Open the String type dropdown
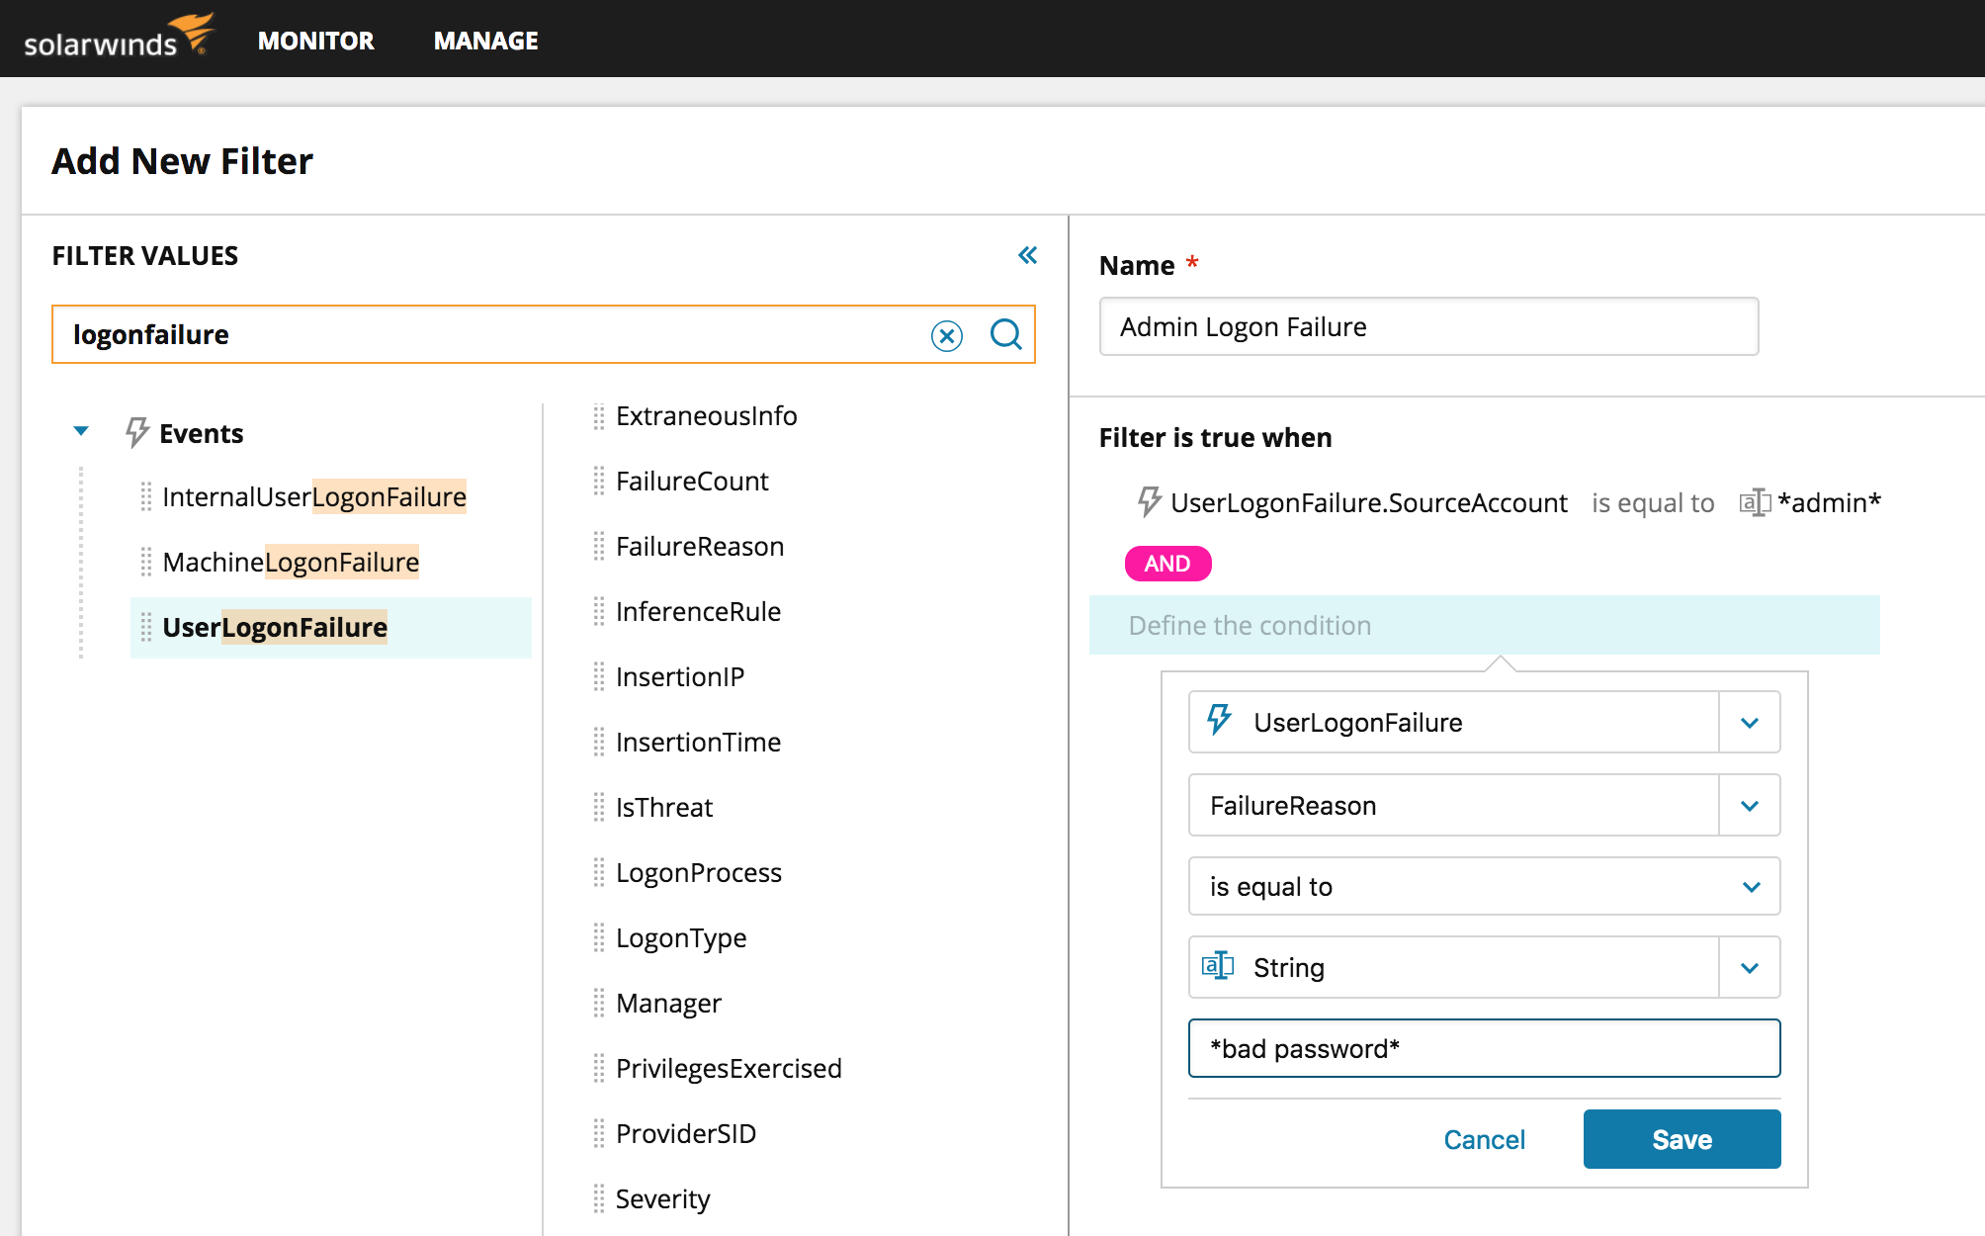Viewport: 1985px width, 1236px height. (x=1749, y=968)
